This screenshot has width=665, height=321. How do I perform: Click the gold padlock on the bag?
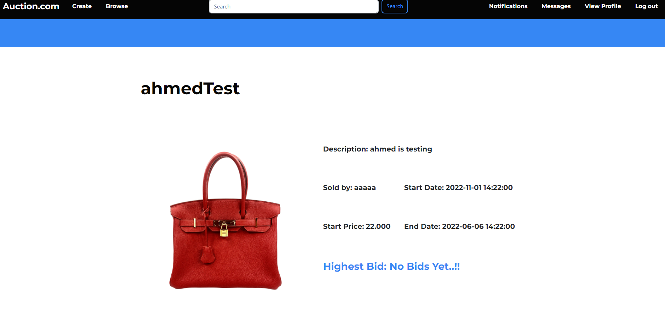pyautogui.click(x=224, y=230)
